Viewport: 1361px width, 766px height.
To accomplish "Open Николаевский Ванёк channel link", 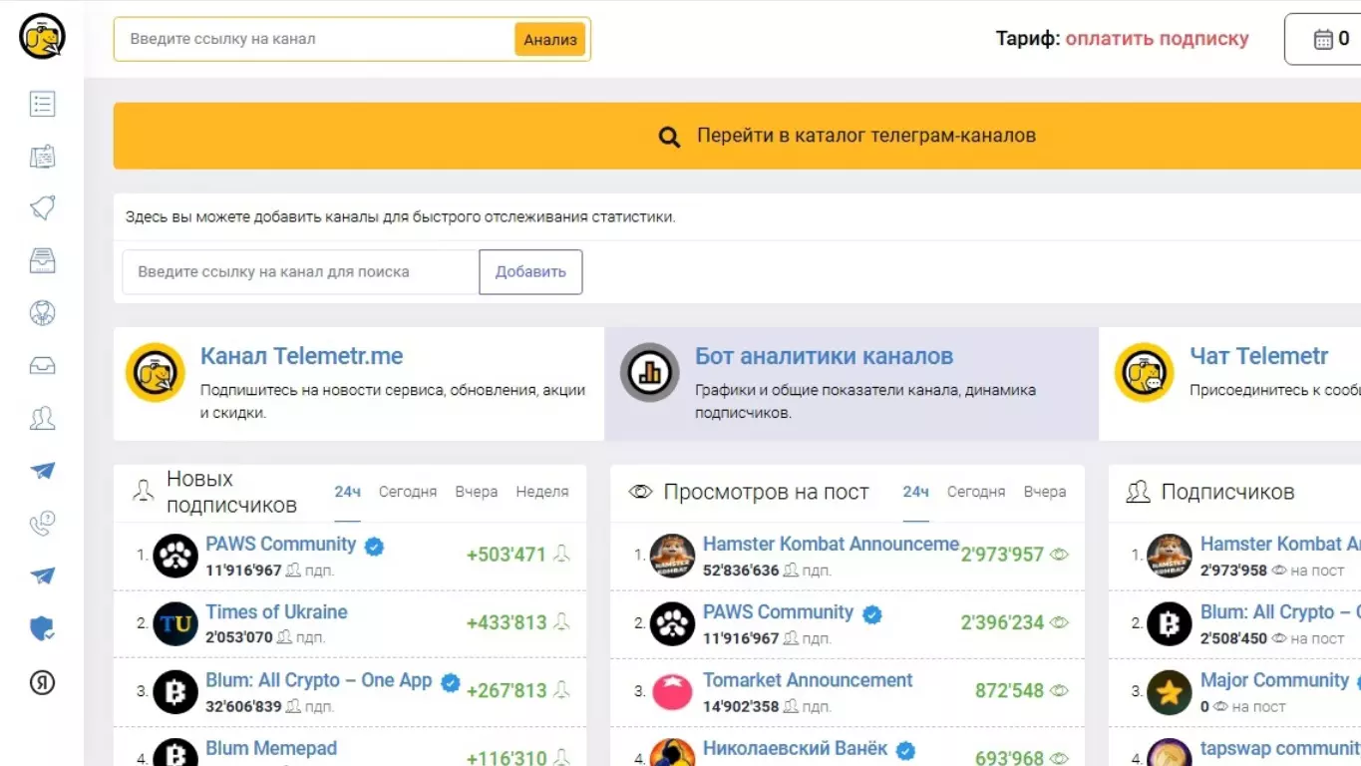I will 796,748.
